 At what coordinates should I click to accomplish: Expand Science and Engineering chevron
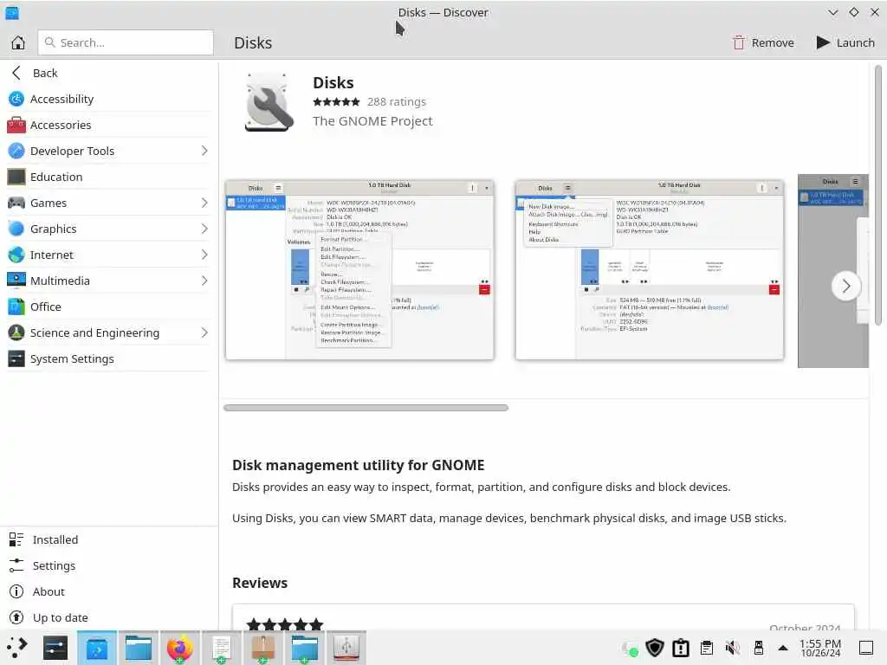204,332
